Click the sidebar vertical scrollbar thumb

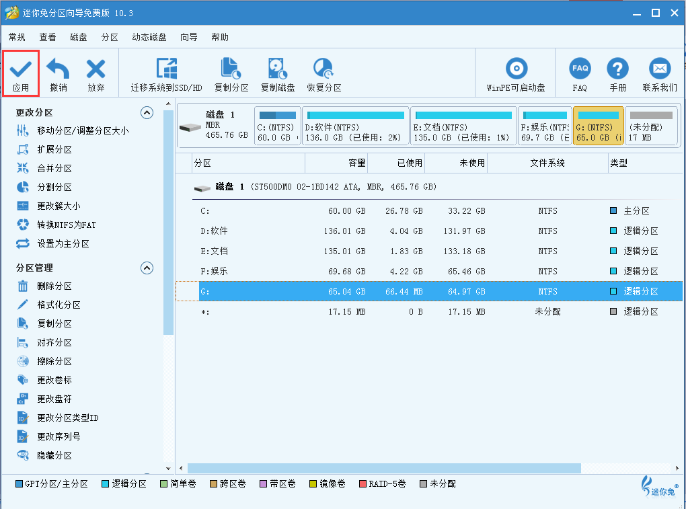coord(168,223)
